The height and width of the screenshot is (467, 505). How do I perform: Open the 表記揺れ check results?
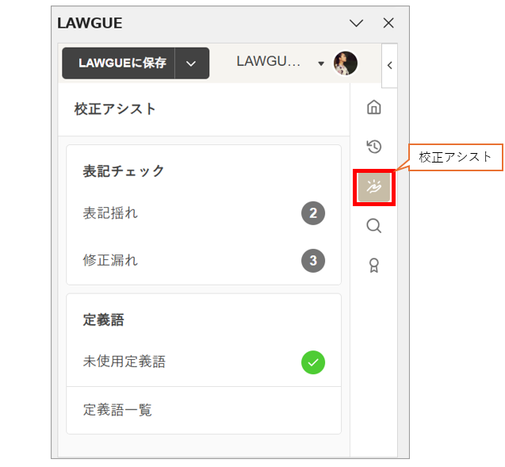tap(111, 213)
